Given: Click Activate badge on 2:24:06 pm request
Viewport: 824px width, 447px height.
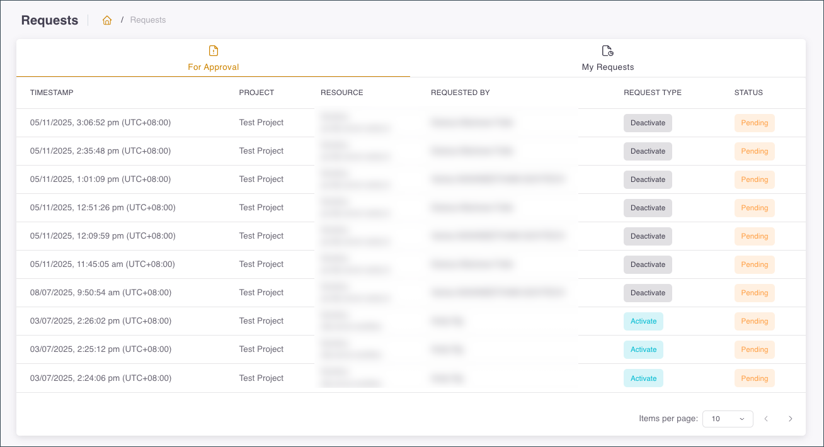Looking at the screenshot, I should pos(643,378).
